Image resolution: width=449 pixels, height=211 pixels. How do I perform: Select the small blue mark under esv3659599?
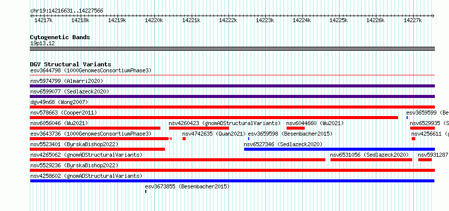407,118
